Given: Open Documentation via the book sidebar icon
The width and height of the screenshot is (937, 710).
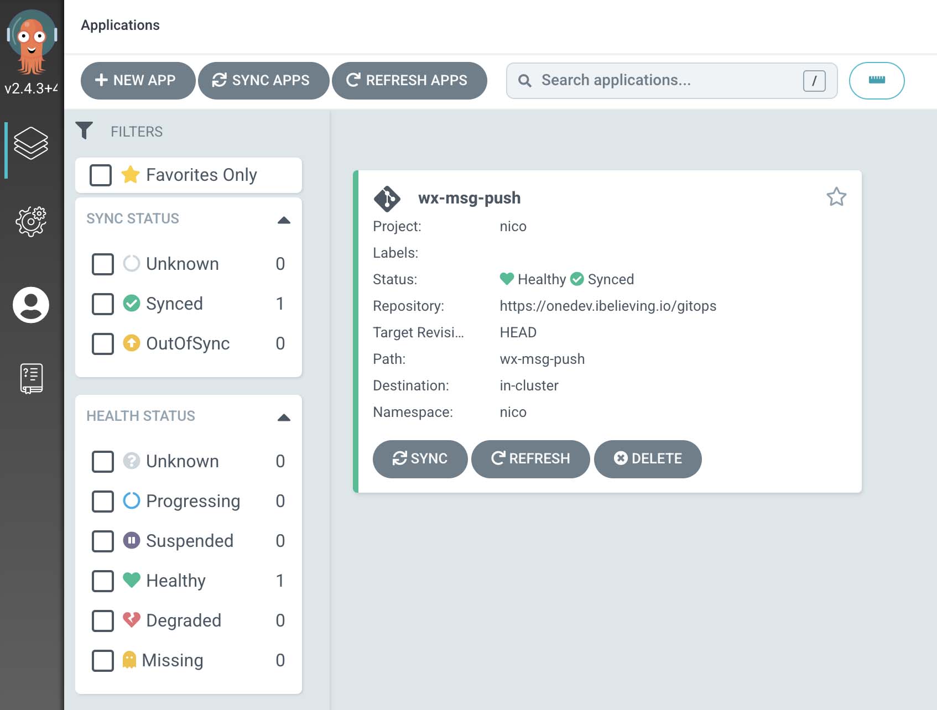Looking at the screenshot, I should pyautogui.click(x=32, y=379).
